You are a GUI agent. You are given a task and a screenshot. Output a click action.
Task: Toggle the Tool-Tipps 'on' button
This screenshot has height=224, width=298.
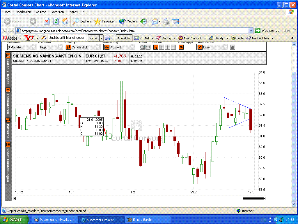(181, 47)
